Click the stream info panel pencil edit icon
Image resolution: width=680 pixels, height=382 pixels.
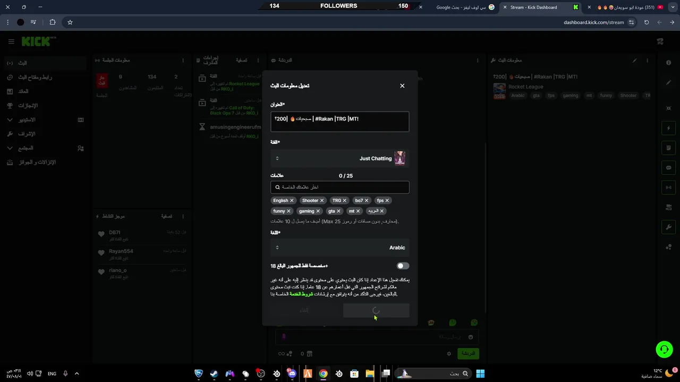[x=634, y=60]
